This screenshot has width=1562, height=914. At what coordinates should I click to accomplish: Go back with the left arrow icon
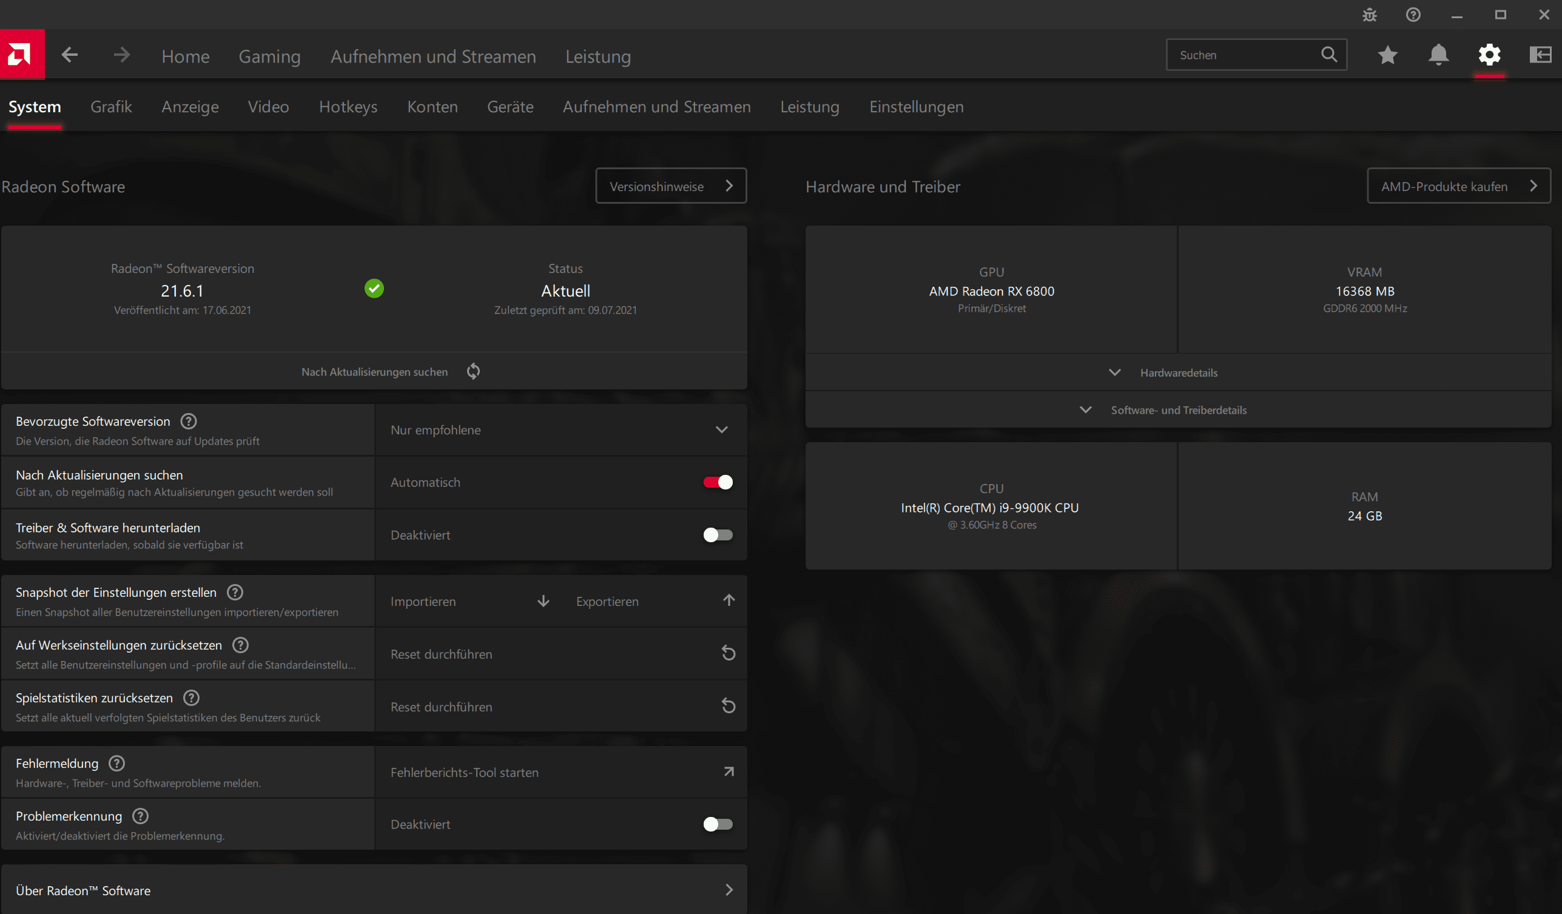click(69, 55)
